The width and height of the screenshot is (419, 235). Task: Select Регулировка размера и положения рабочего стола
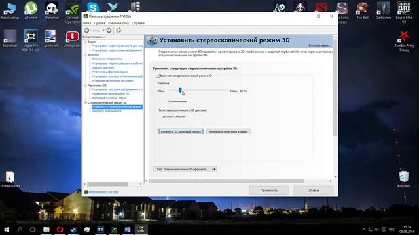pos(117,76)
